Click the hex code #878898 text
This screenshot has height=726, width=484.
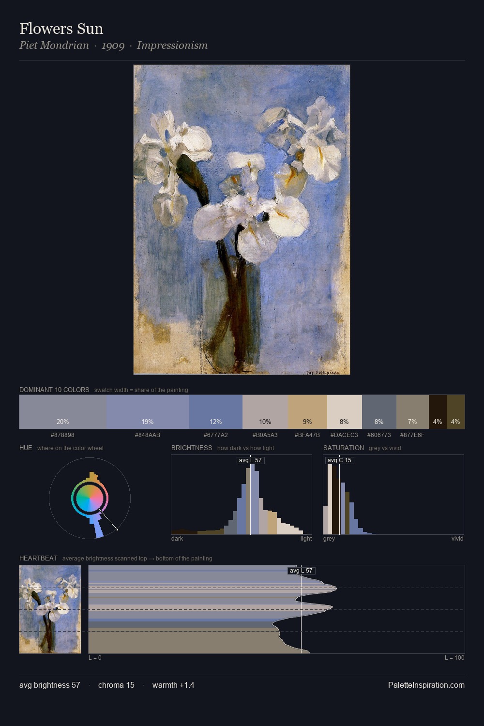62,435
